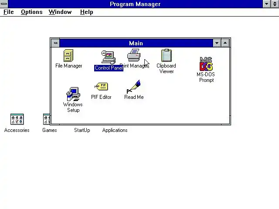Click the "Clipboard Viewer" label text
The width and height of the screenshot is (279, 209).
(x=166, y=69)
